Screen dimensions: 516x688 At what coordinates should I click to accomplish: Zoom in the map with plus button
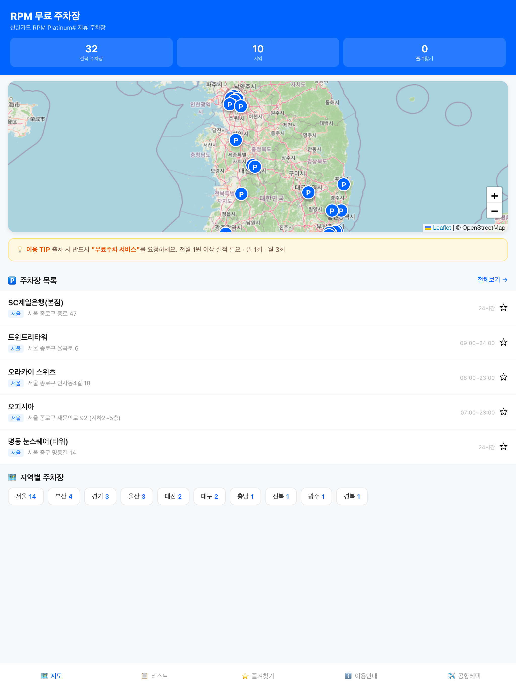[x=494, y=196]
